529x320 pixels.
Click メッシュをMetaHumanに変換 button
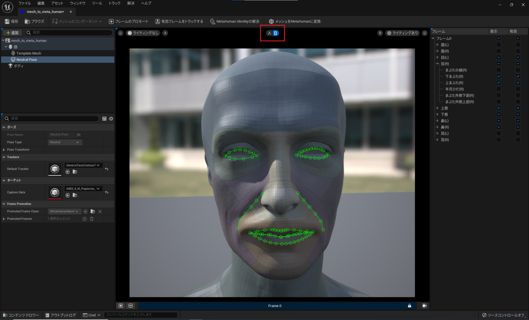pos(295,21)
